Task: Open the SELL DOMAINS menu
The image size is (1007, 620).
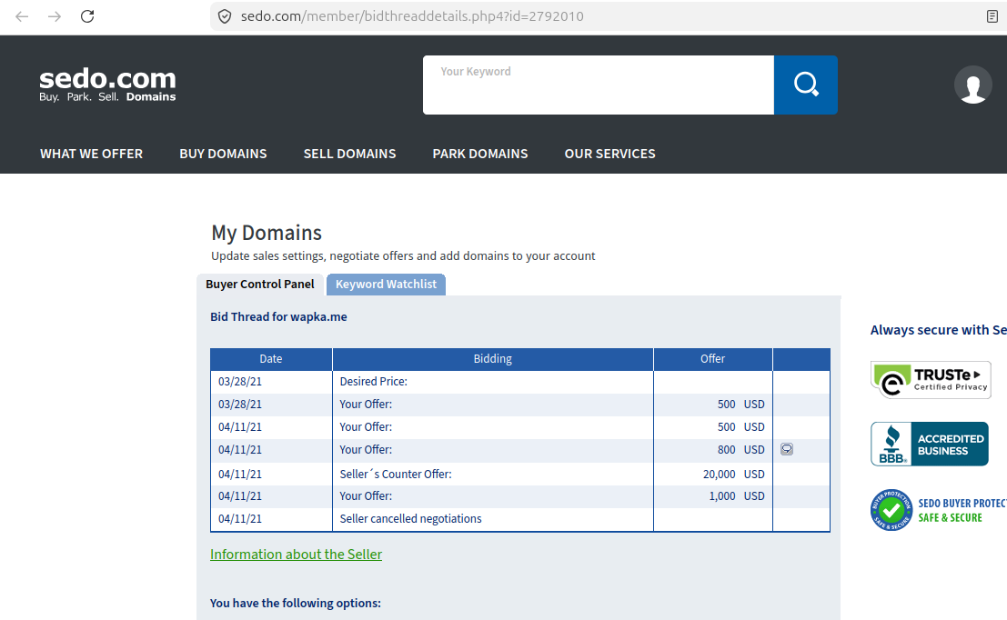Action: coord(349,154)
